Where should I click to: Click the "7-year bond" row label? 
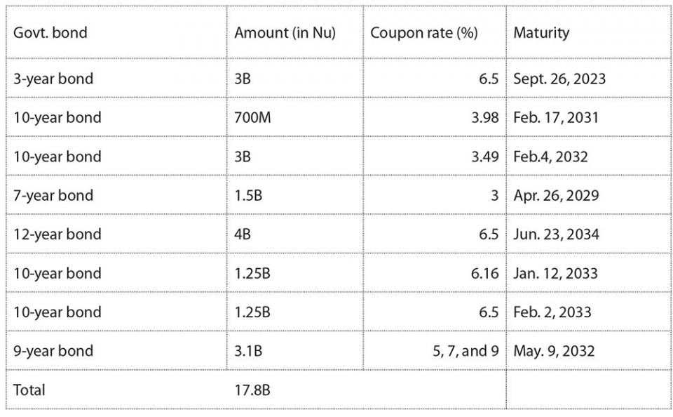(53, 195)
